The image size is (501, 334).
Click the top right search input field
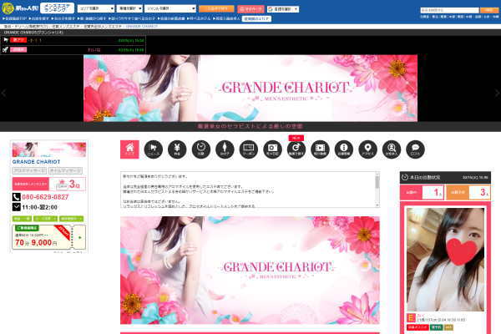click(x=449, y=10)
